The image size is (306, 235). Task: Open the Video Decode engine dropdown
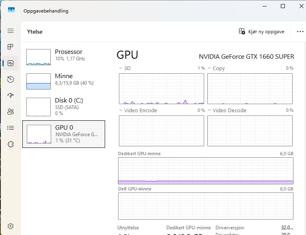pyautogui.click(x=209, y=110)
